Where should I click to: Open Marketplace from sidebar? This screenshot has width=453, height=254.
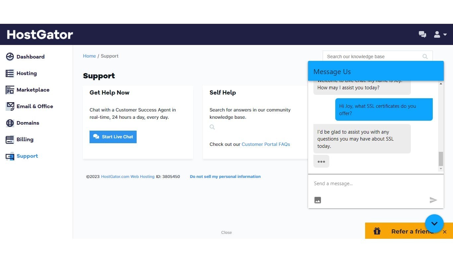click(33, 90)
